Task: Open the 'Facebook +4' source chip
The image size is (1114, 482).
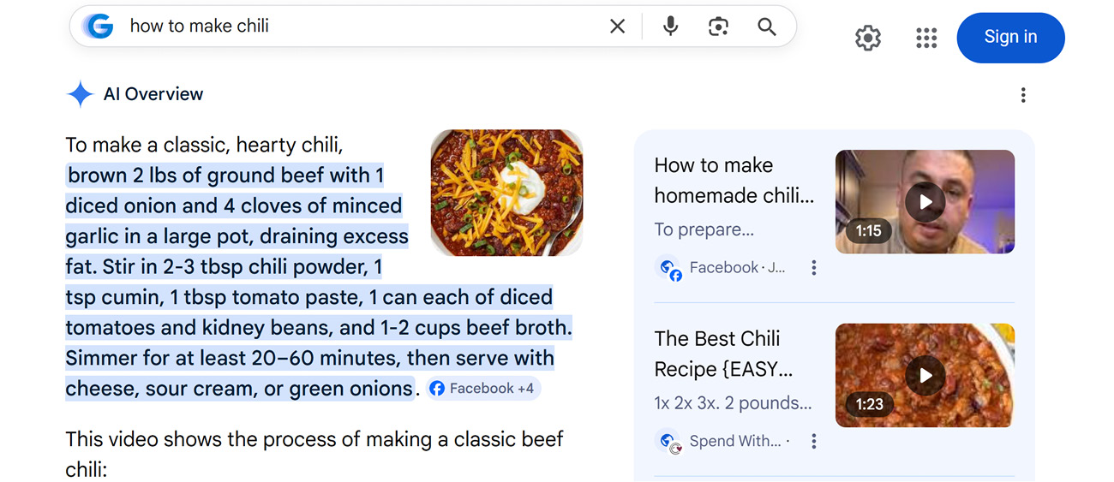Action: 483,389
